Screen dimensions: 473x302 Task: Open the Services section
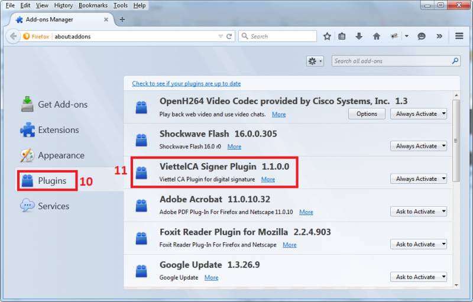pos(45,206)
